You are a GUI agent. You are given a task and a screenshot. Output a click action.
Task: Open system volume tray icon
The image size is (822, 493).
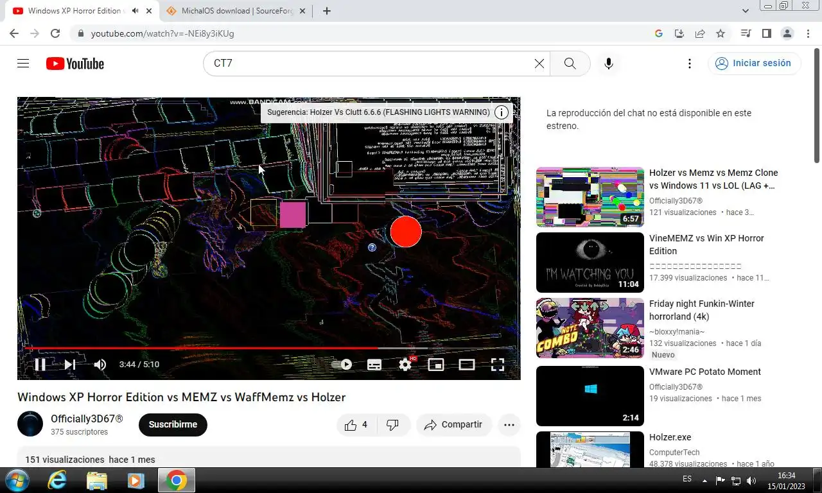751,480
